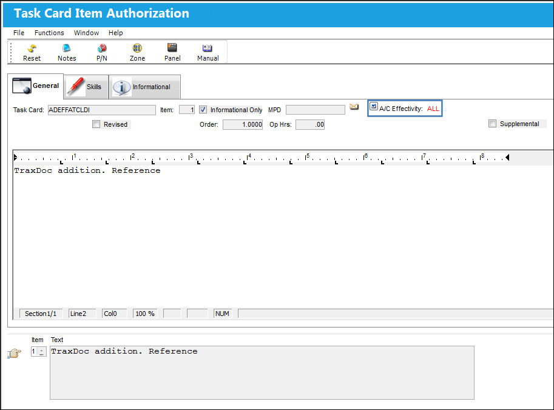The image size is (554, 410).
Task: Click the Reset toolbar icon
Action: pos(32,52)
